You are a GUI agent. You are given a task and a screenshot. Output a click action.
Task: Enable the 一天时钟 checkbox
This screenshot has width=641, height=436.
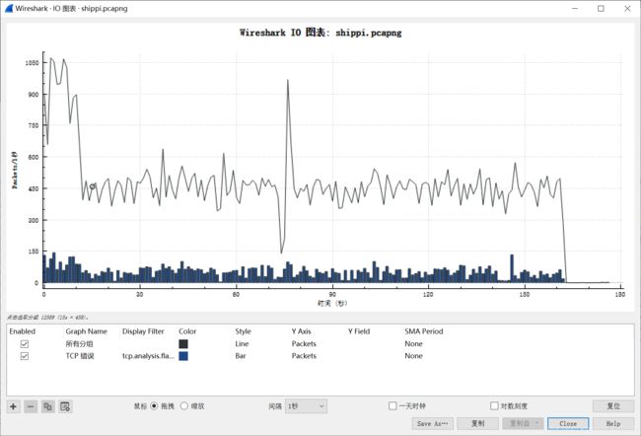point(392,405)
